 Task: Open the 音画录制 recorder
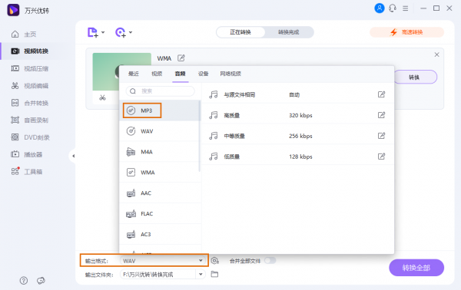(29, 120)
